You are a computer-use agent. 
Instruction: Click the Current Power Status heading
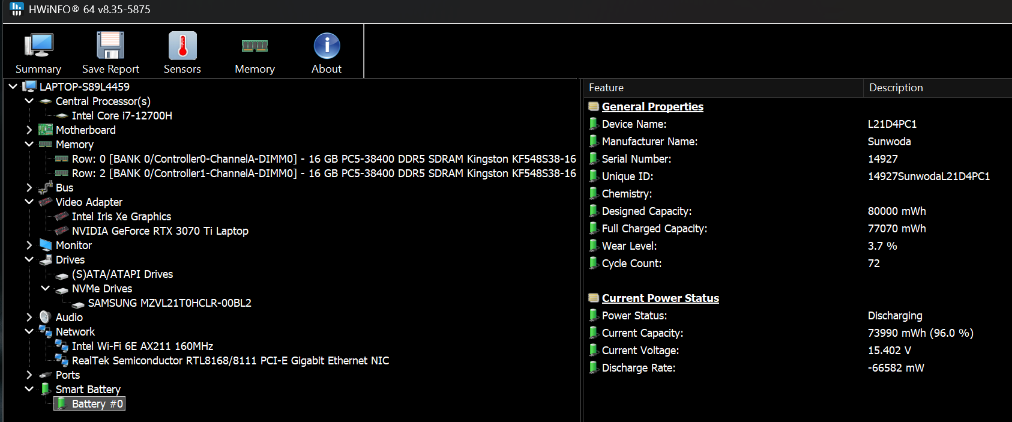[660, 298]
